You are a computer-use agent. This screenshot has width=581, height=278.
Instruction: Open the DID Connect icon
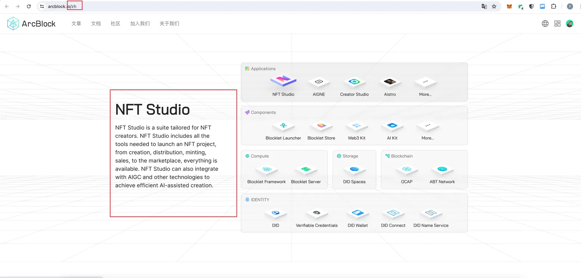[393, 213]
